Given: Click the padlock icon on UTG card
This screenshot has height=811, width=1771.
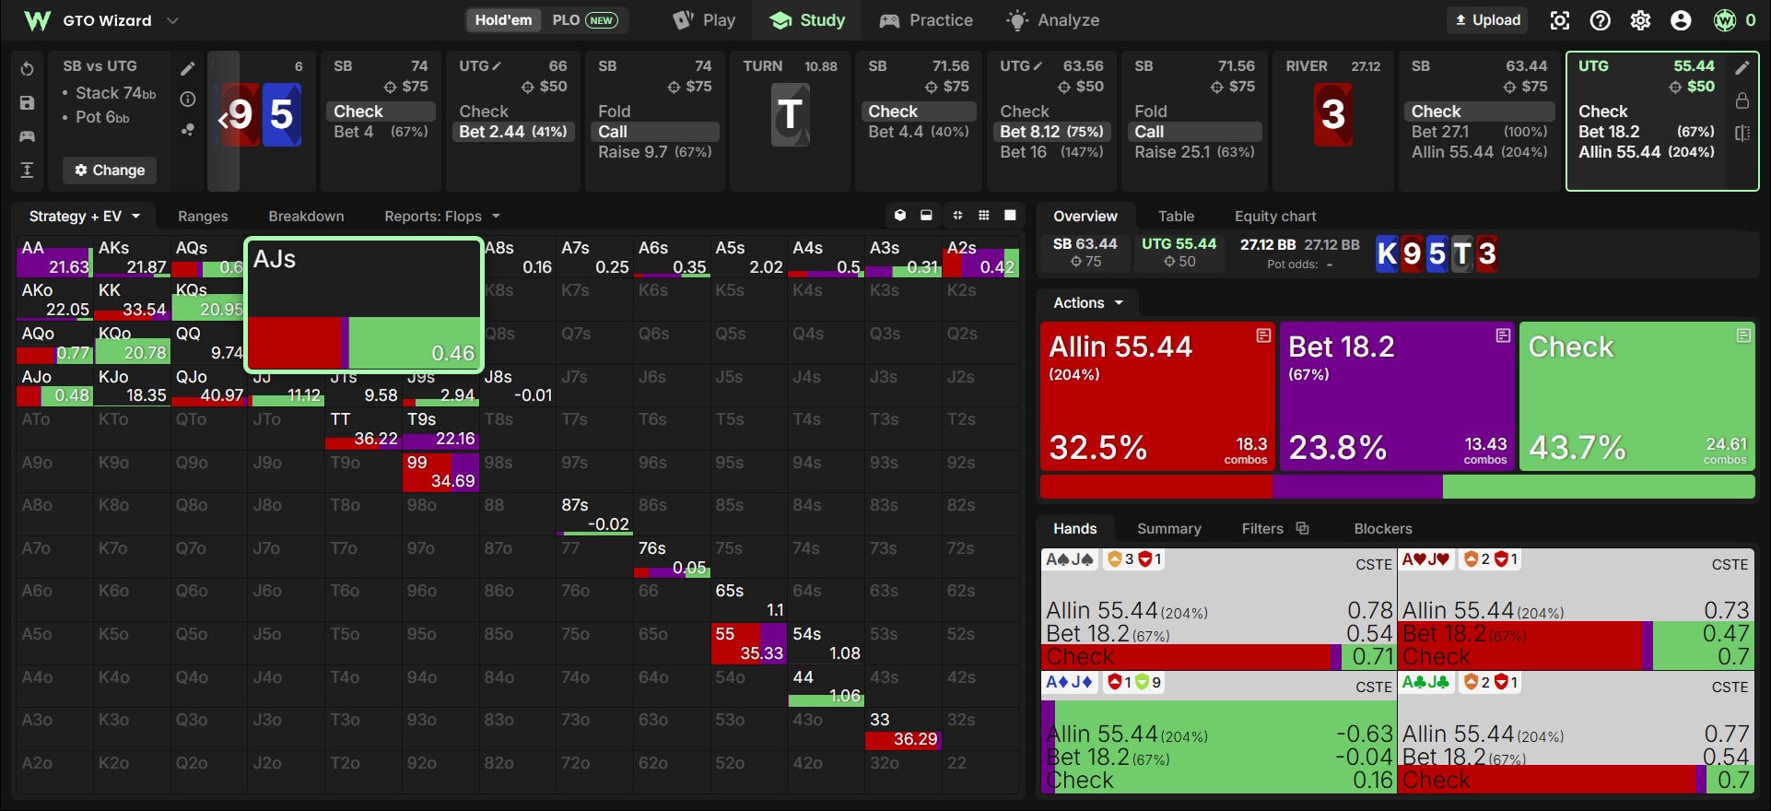Looking at the screenshot, I should (x=1742, y=100).
